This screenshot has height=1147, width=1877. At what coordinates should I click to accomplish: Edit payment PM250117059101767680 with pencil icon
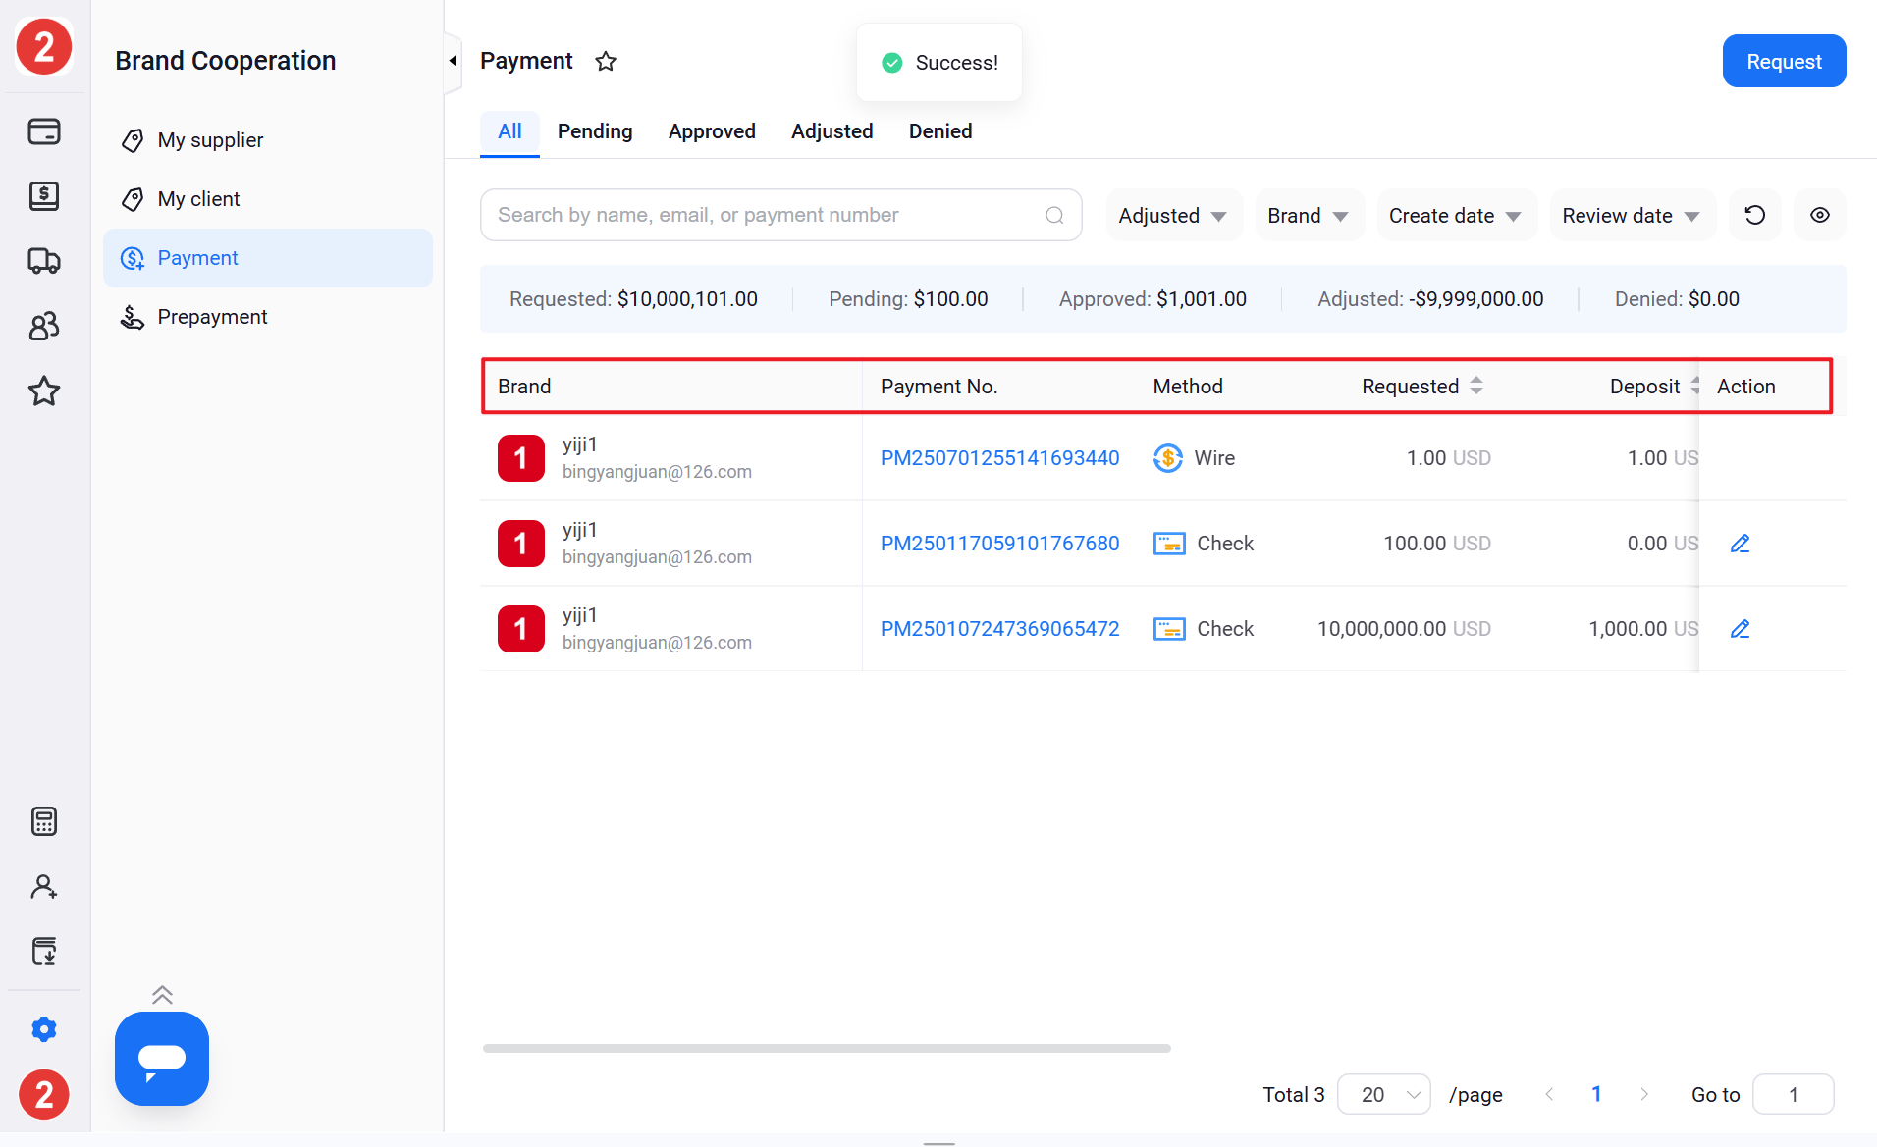[1740, 544]
